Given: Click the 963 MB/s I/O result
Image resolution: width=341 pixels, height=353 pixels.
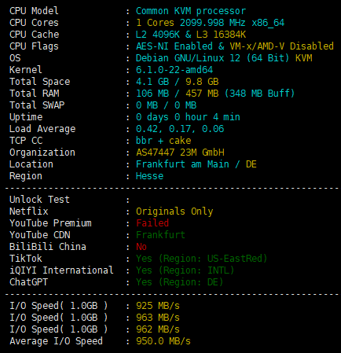Looking at the screenshot, I should (x=158, y=318).
